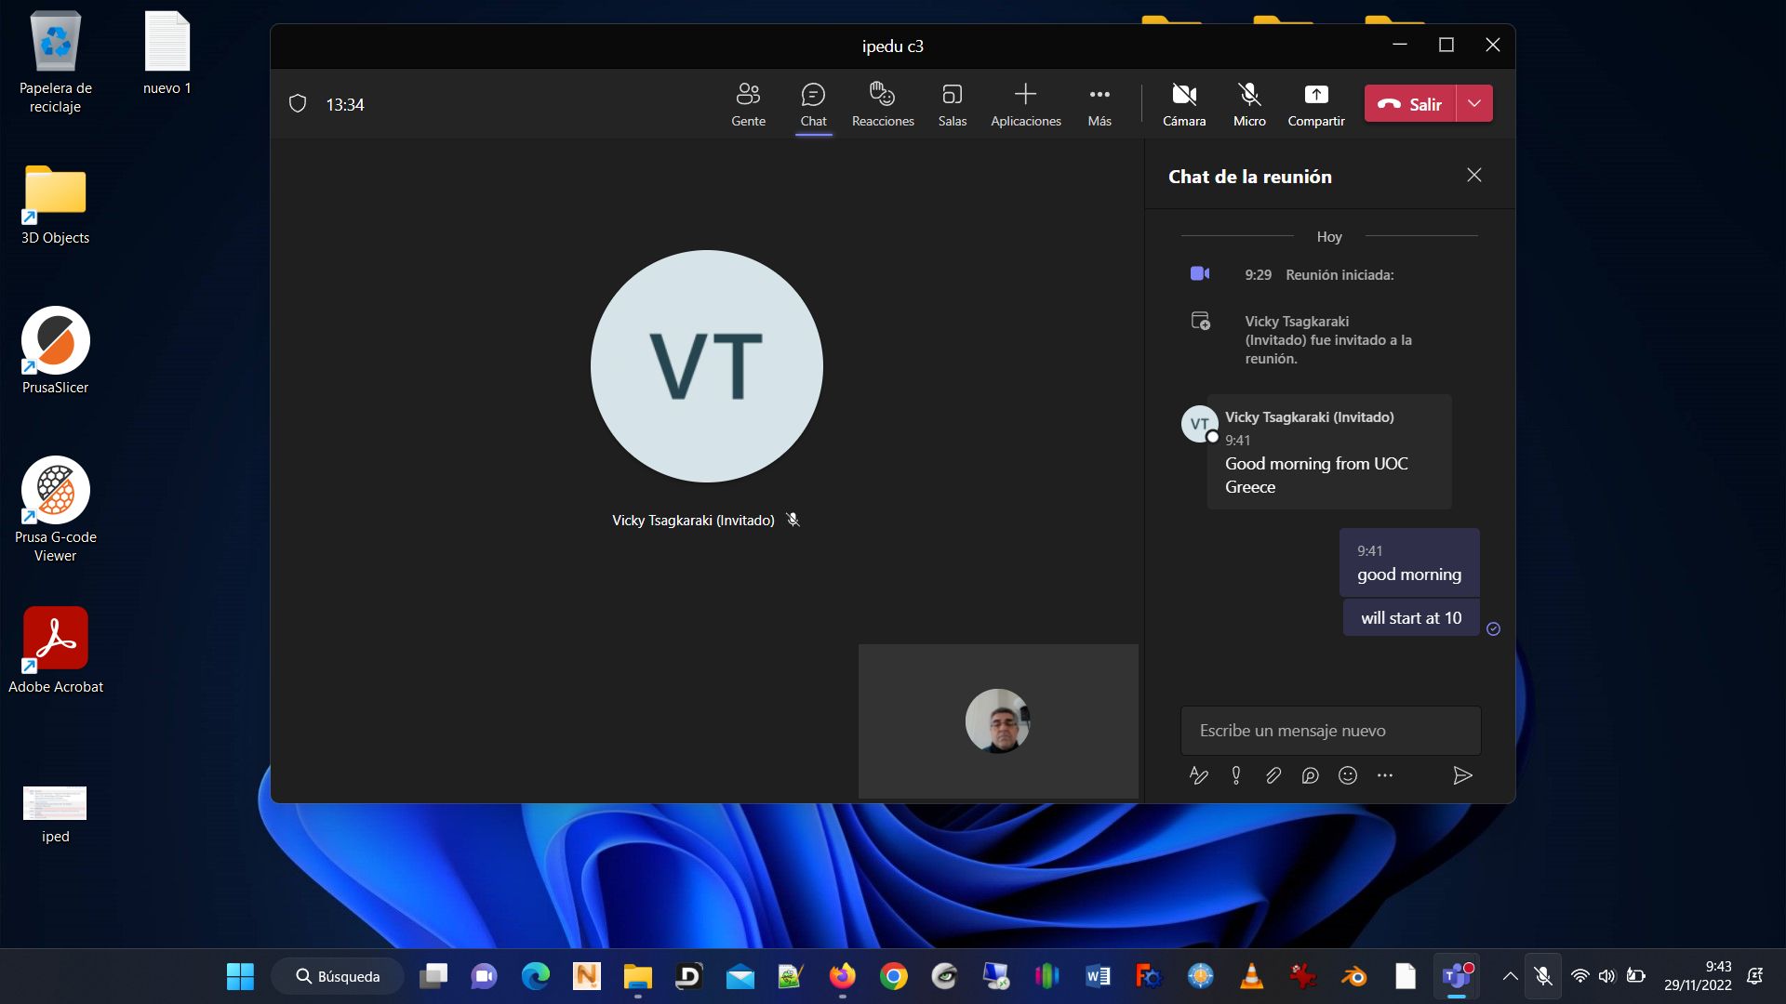
Task: Click the format text icon in chat
Action: [x=1199, y=775]
